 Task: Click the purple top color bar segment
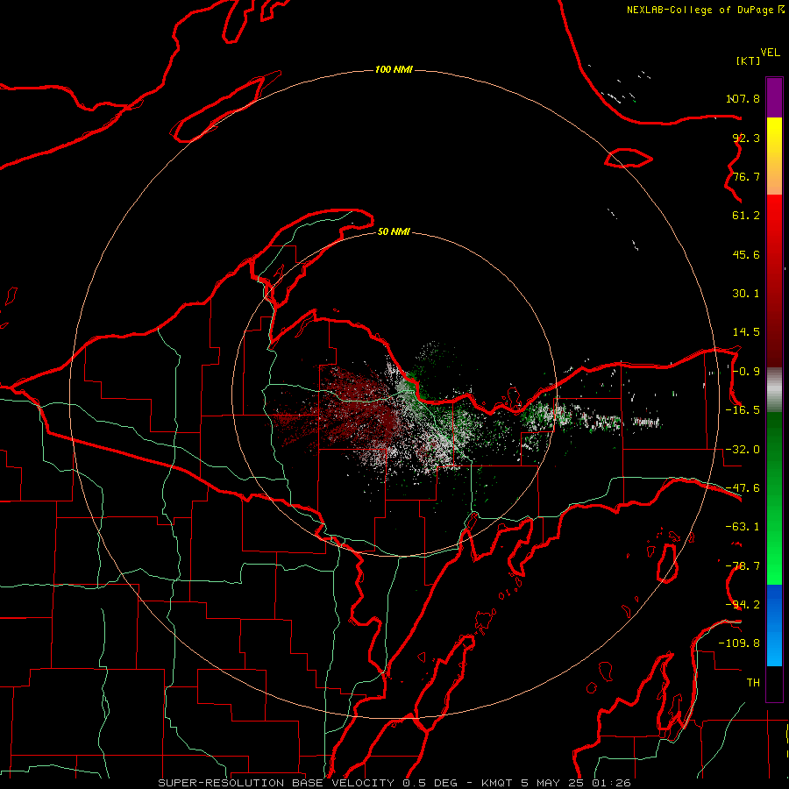tap(774, 97)
